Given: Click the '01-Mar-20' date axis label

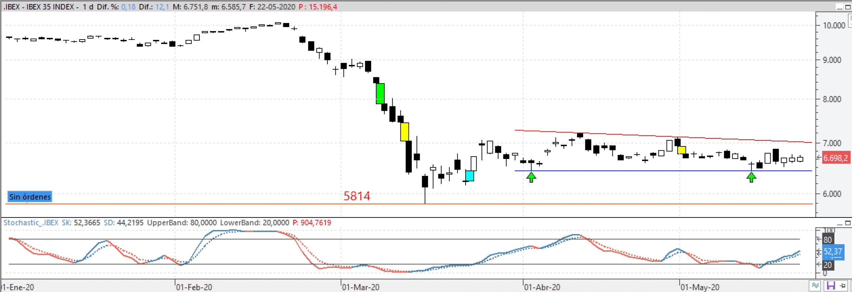Looking at the screenshot, I should (x=361, y=287).
